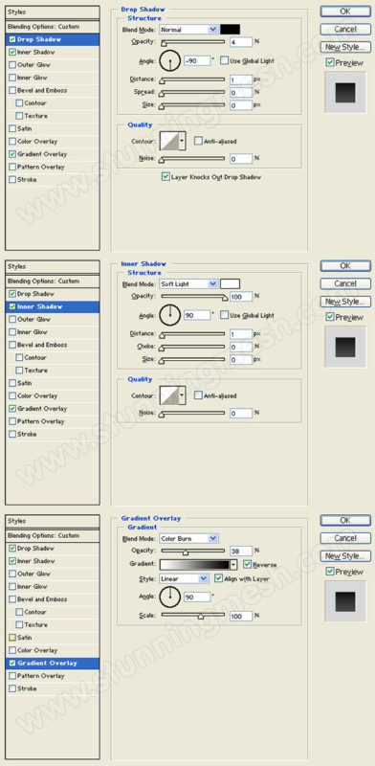Select Texture in the bottom dialog's styles list
The height and width of the screenshot is (766, 375).
pos(35,625)
